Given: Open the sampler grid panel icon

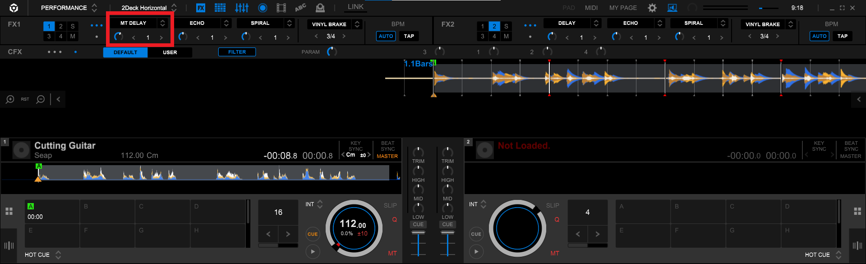Looking at the screenshot, I should 220,8.
